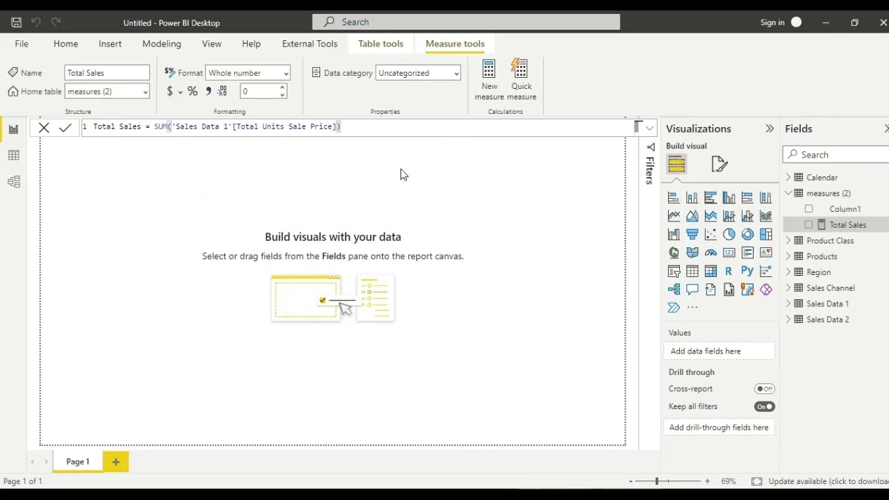Select the table visual
The height and width of the screenshot is (500, 889).
(692, 271)
